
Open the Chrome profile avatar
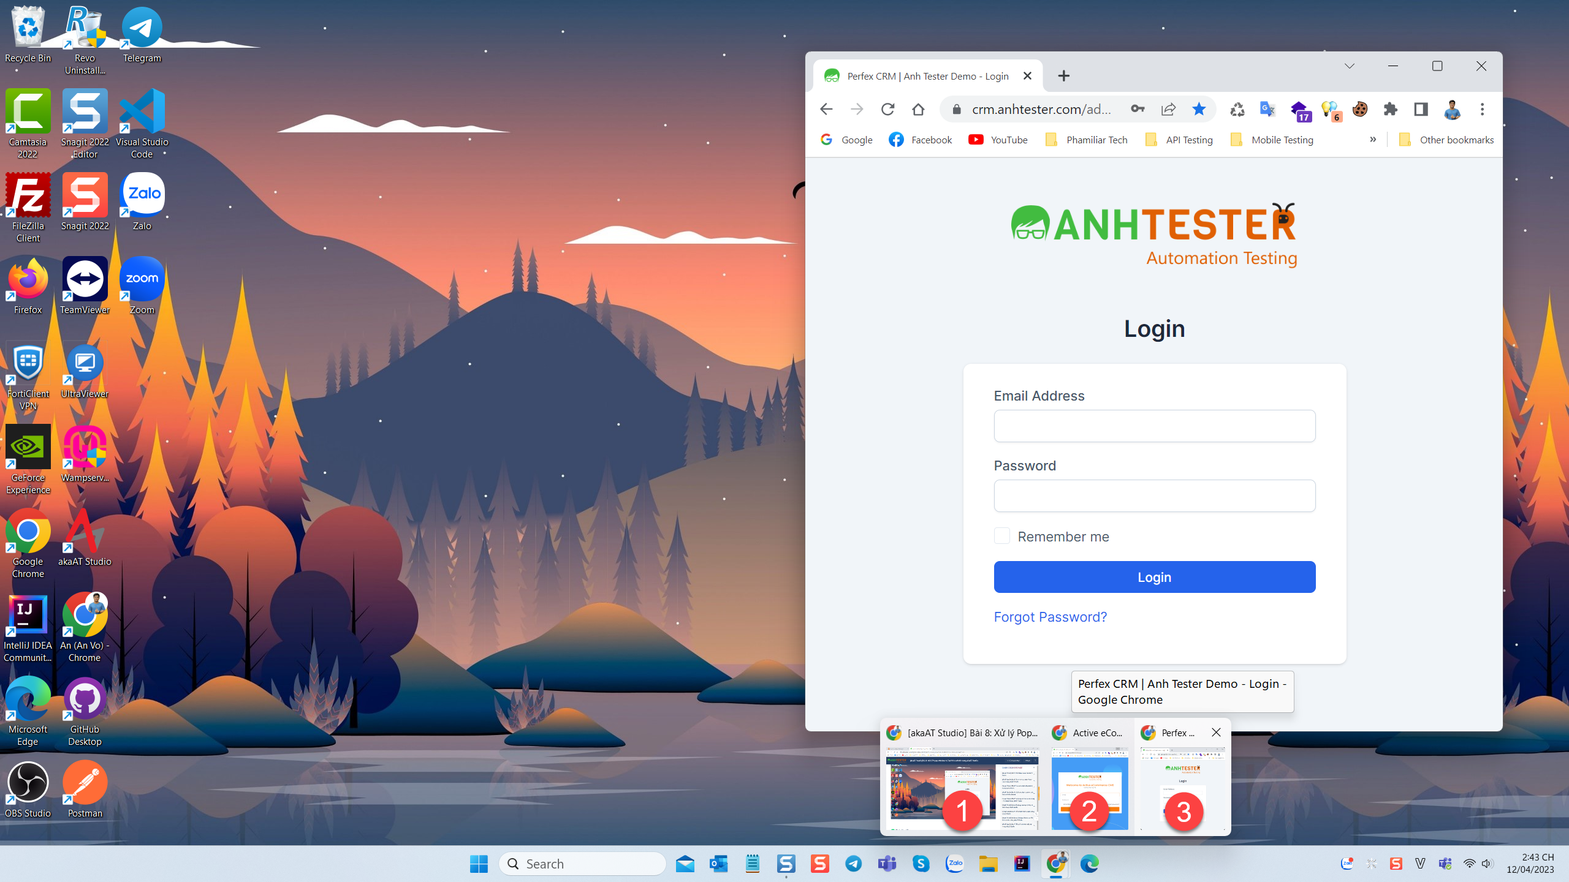pos(1451,109)
